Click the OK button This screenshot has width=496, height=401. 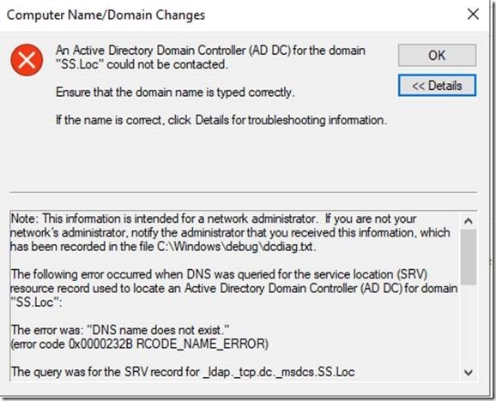(437, 55)
